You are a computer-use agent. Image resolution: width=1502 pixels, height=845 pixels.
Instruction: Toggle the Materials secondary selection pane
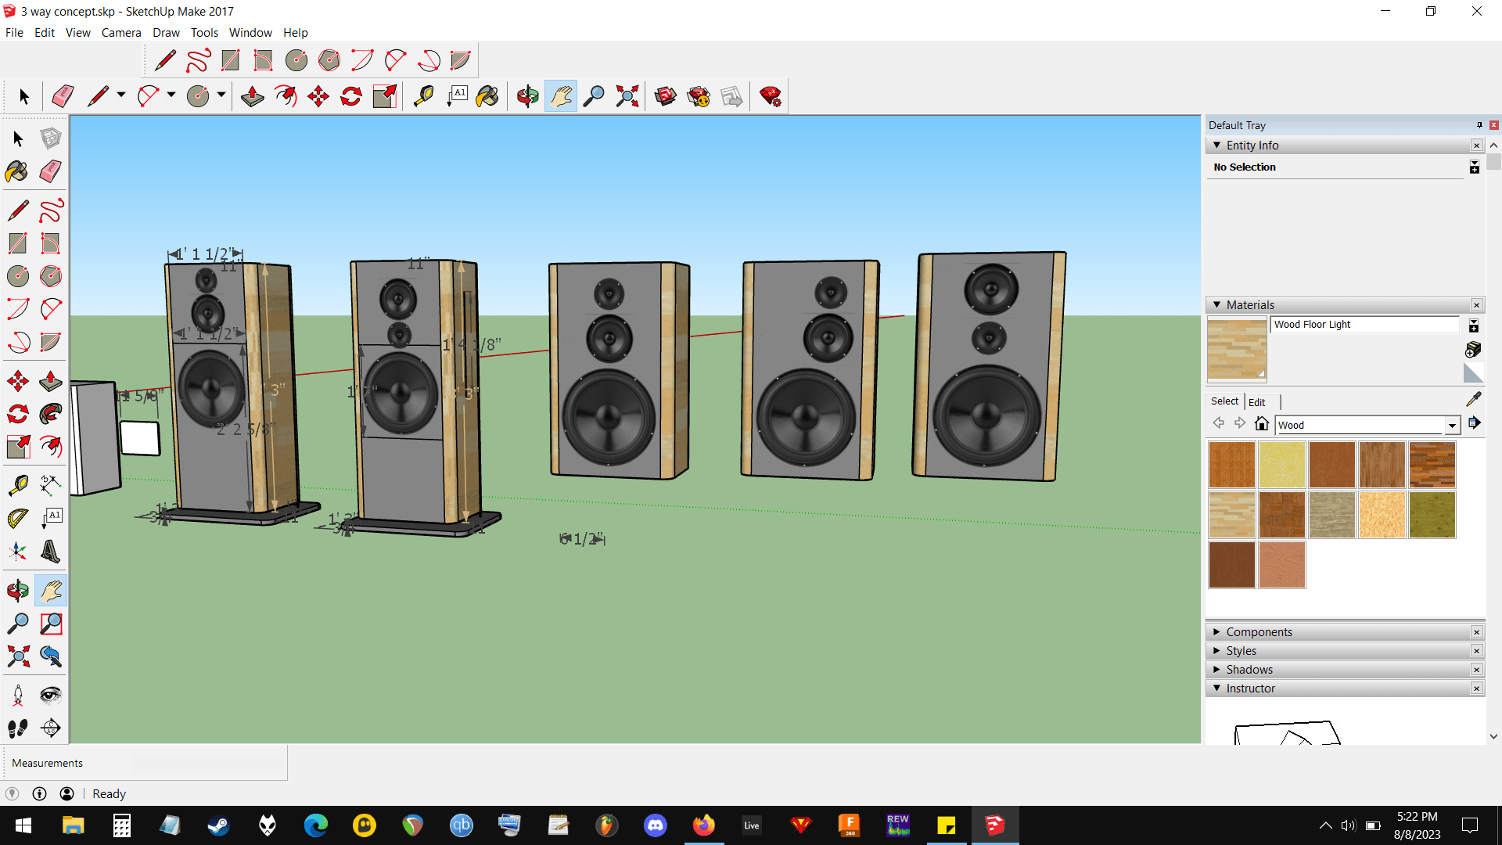click(1474, 325)
